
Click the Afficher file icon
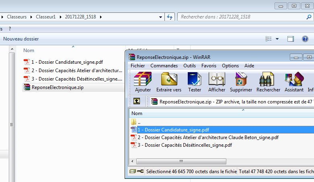217,79
